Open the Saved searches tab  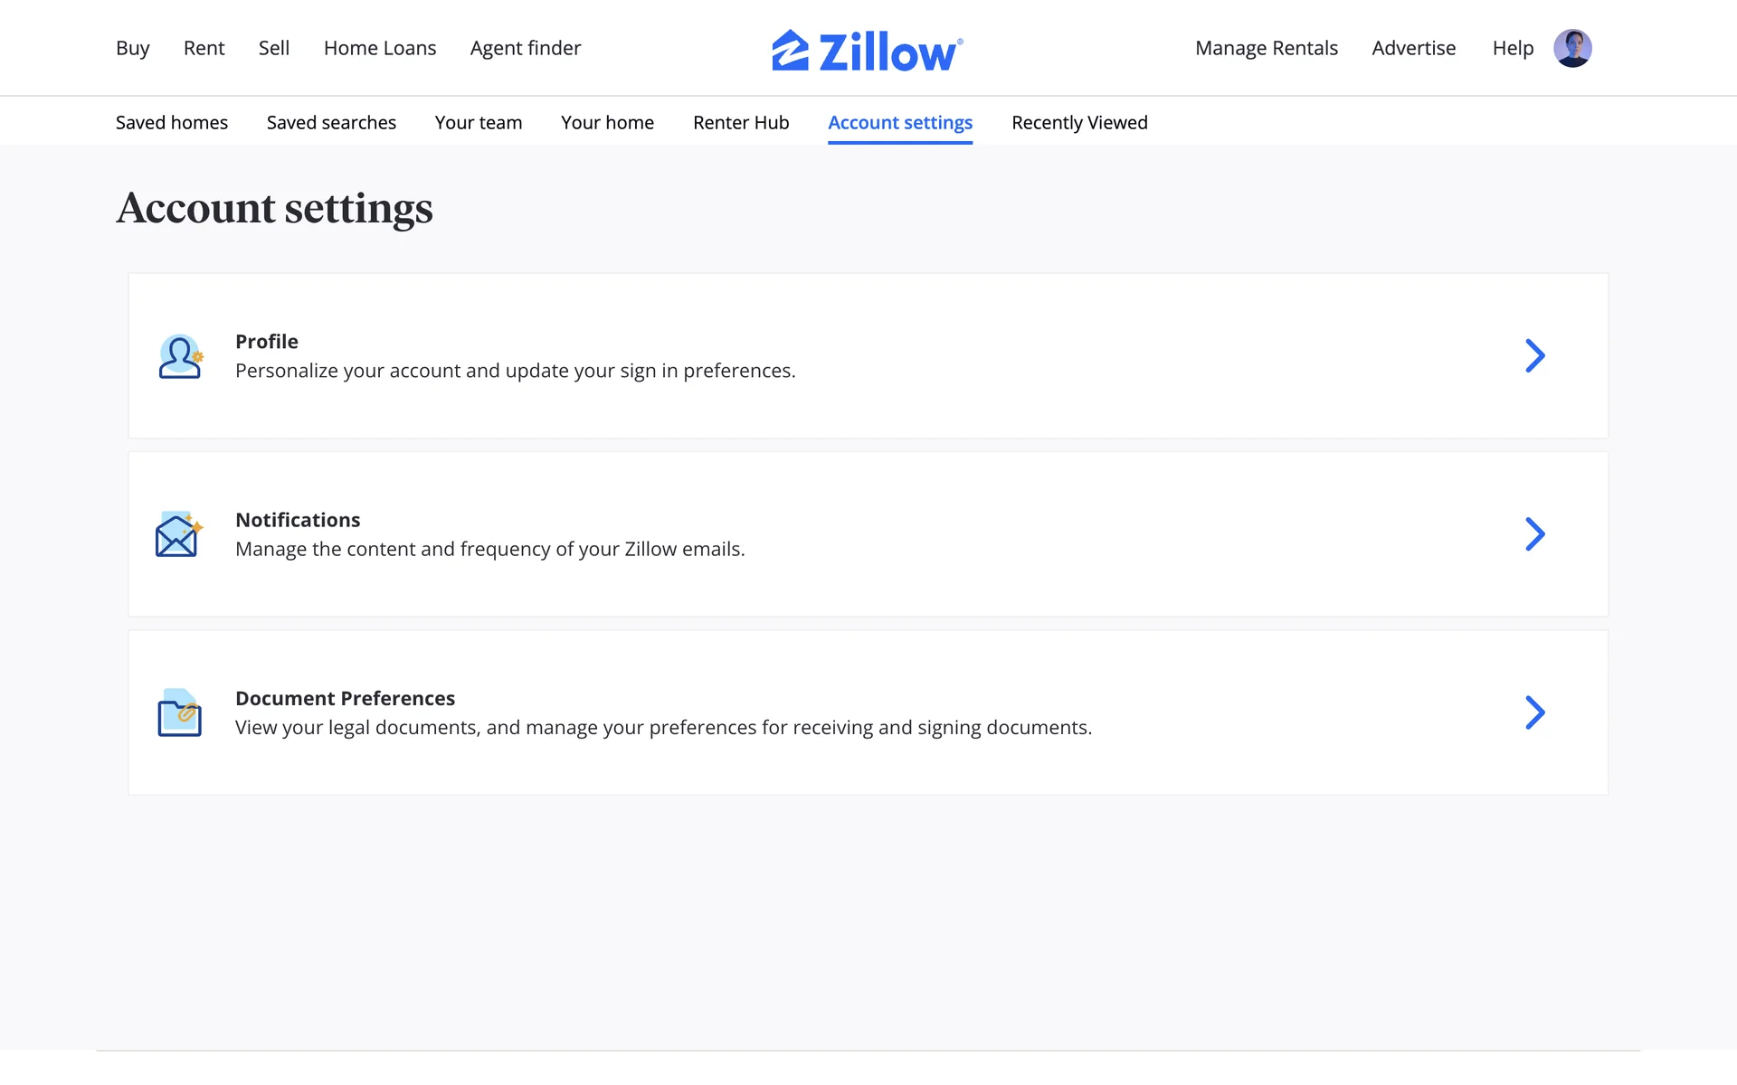coord(331,123)
